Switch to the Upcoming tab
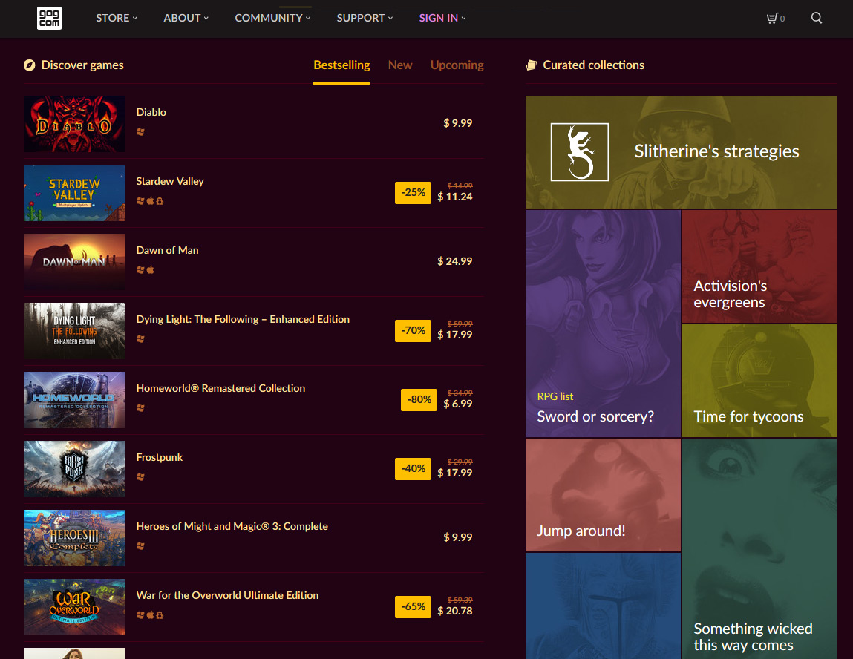Image resolution: width=853 pixels, height=659 pixels. 457,65
